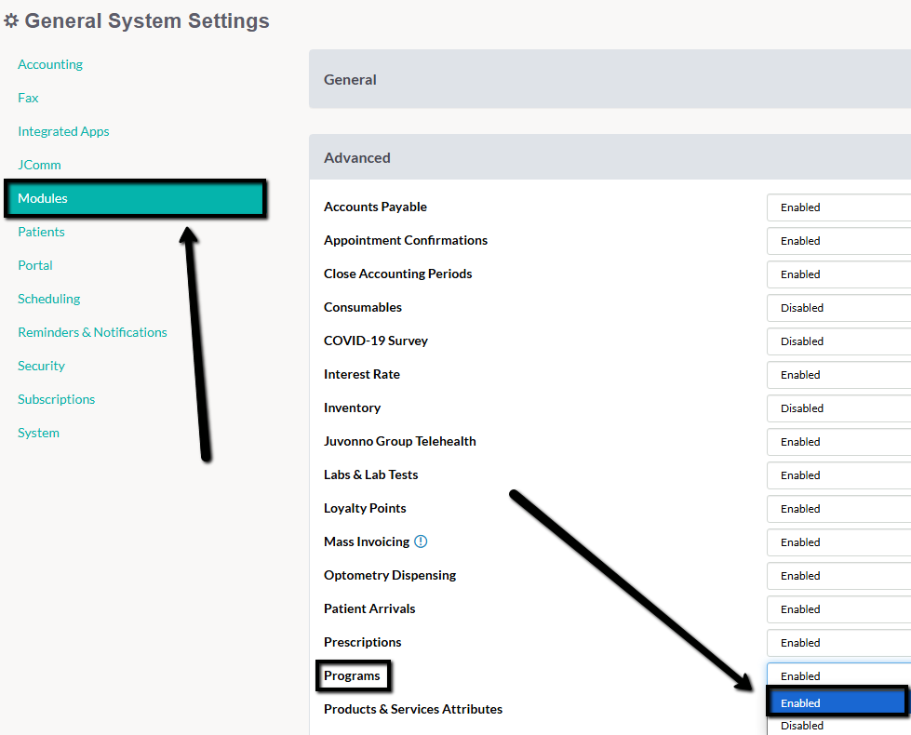Click the Mass Invoicing info icon
This screenshot has width=911, height=735.
(421, 541)
